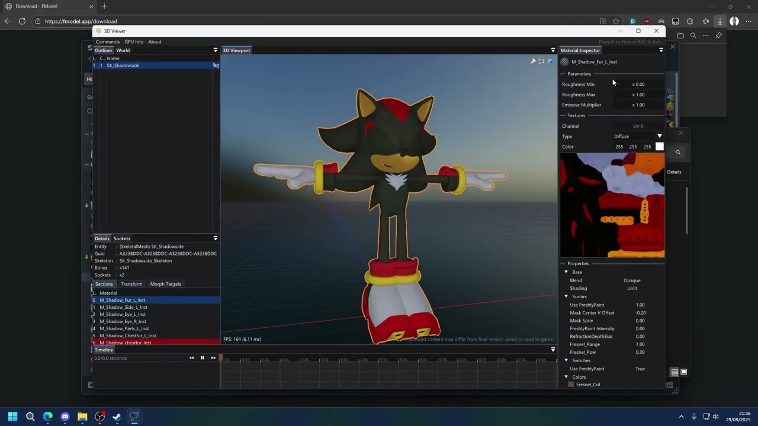
Task: Open Windows taskbar search
Action: 30,417
